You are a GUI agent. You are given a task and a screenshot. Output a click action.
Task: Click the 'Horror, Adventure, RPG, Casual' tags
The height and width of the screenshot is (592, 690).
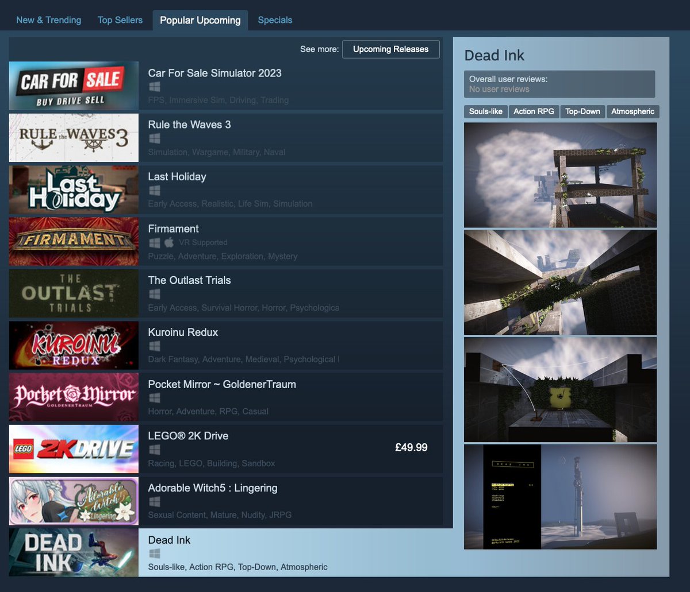pyautogui.click(x=208, y=411)
